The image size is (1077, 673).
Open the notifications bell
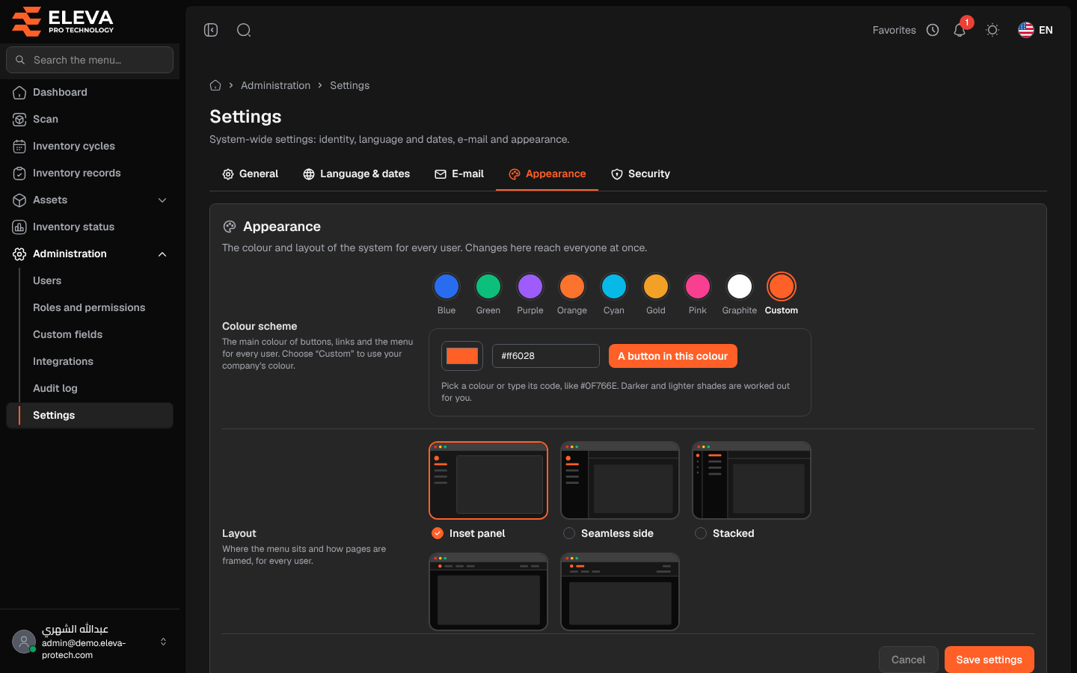click(x=960, y=30)
